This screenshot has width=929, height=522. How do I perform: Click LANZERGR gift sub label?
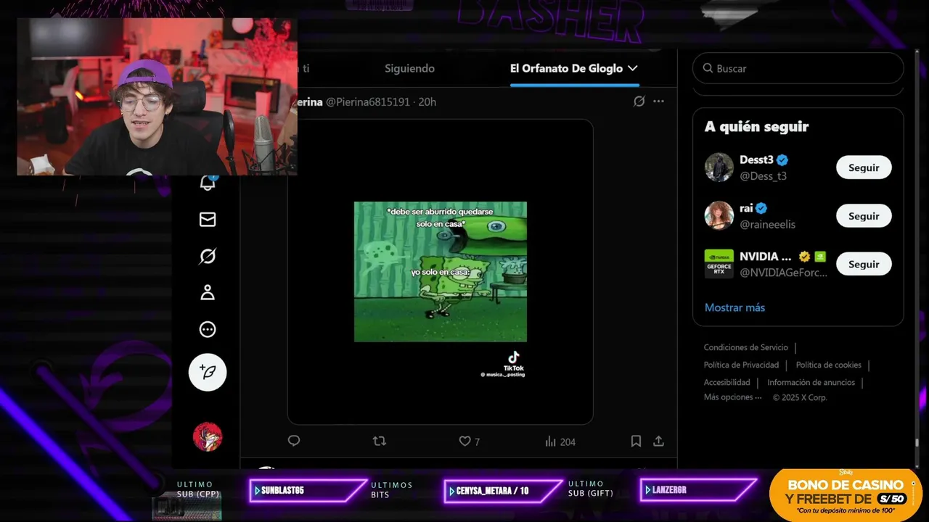[698, 491]
